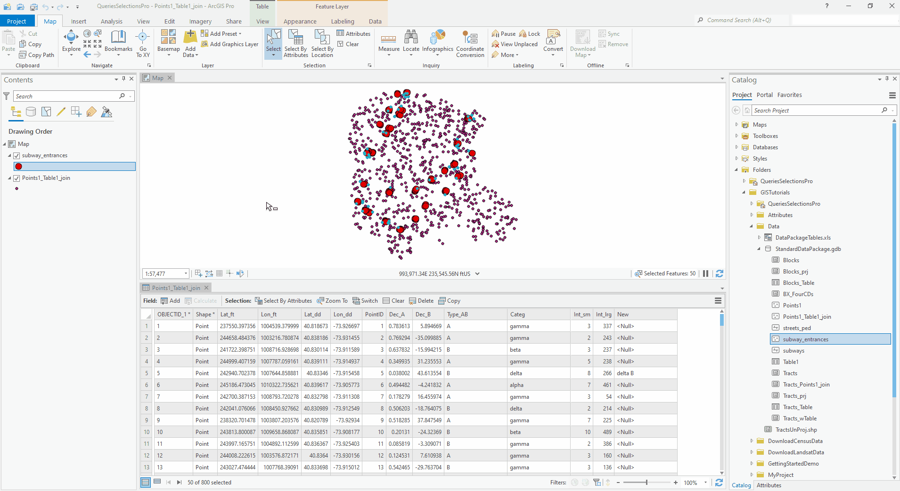Select the Explore tool
Viewport: 900px width, 491px height.
coord(71,42)
